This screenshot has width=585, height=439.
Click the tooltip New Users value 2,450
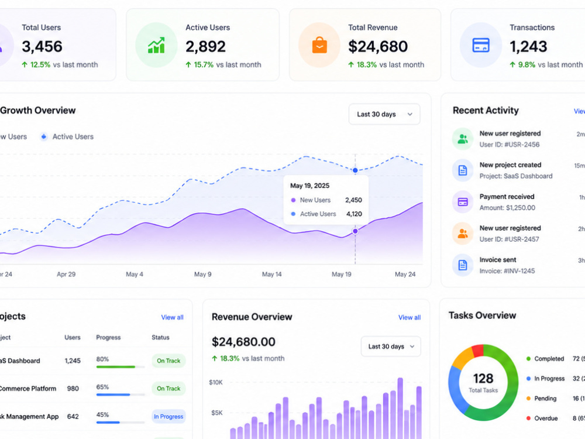pos(353,200)
